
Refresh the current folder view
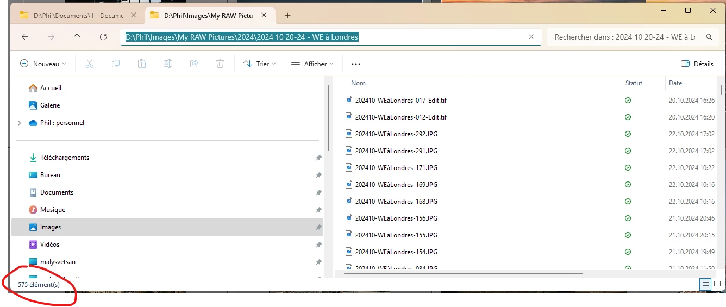tap(103, 37)
